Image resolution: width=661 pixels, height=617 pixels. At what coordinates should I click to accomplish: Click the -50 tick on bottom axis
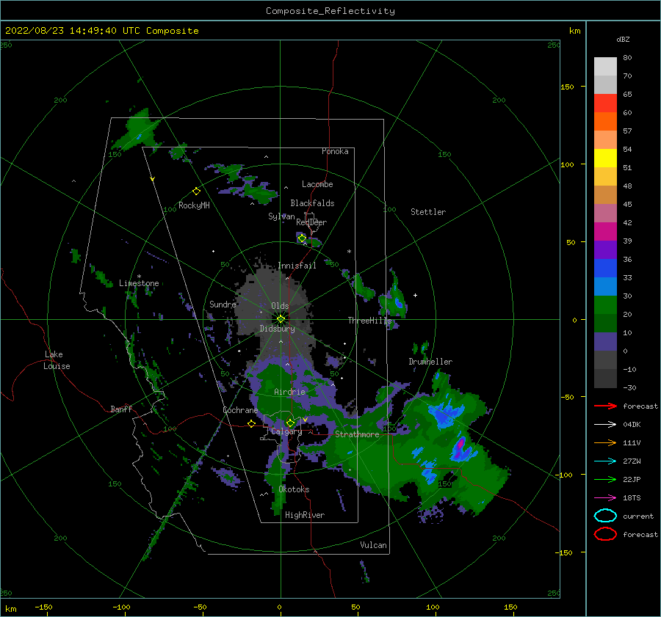click(x=200, y=607)
